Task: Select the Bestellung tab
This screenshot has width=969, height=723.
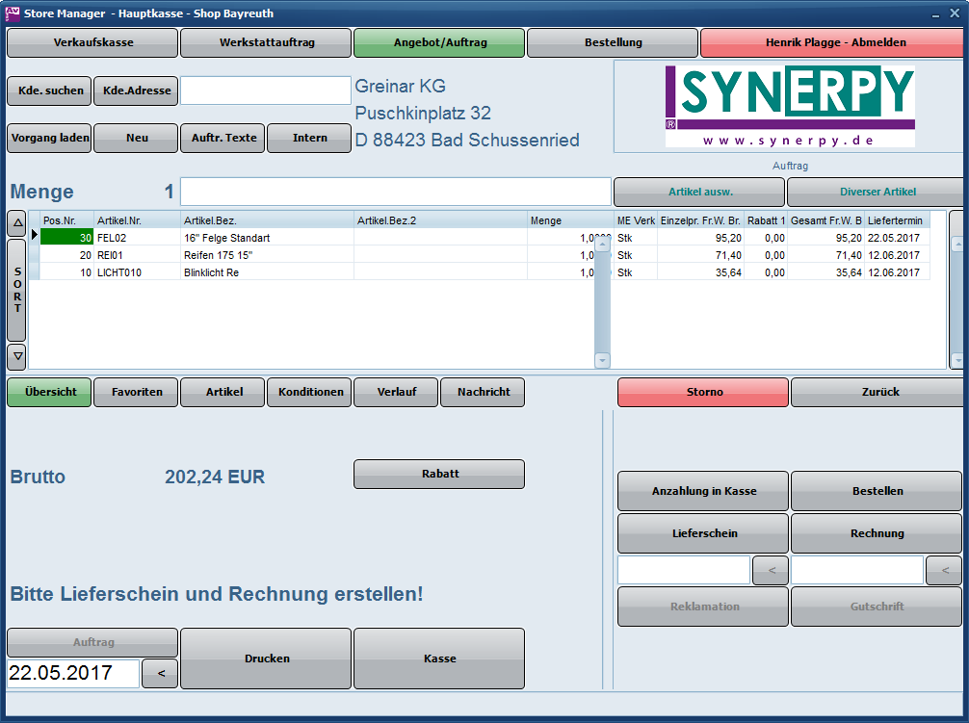Action: (x=613, y=42)
